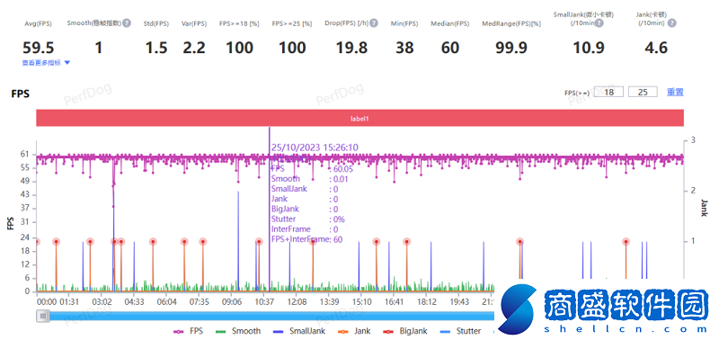Screen dimensions: 719x340
Task: Click the FPS threshold field showing 18
Action: tap(608, 92)
